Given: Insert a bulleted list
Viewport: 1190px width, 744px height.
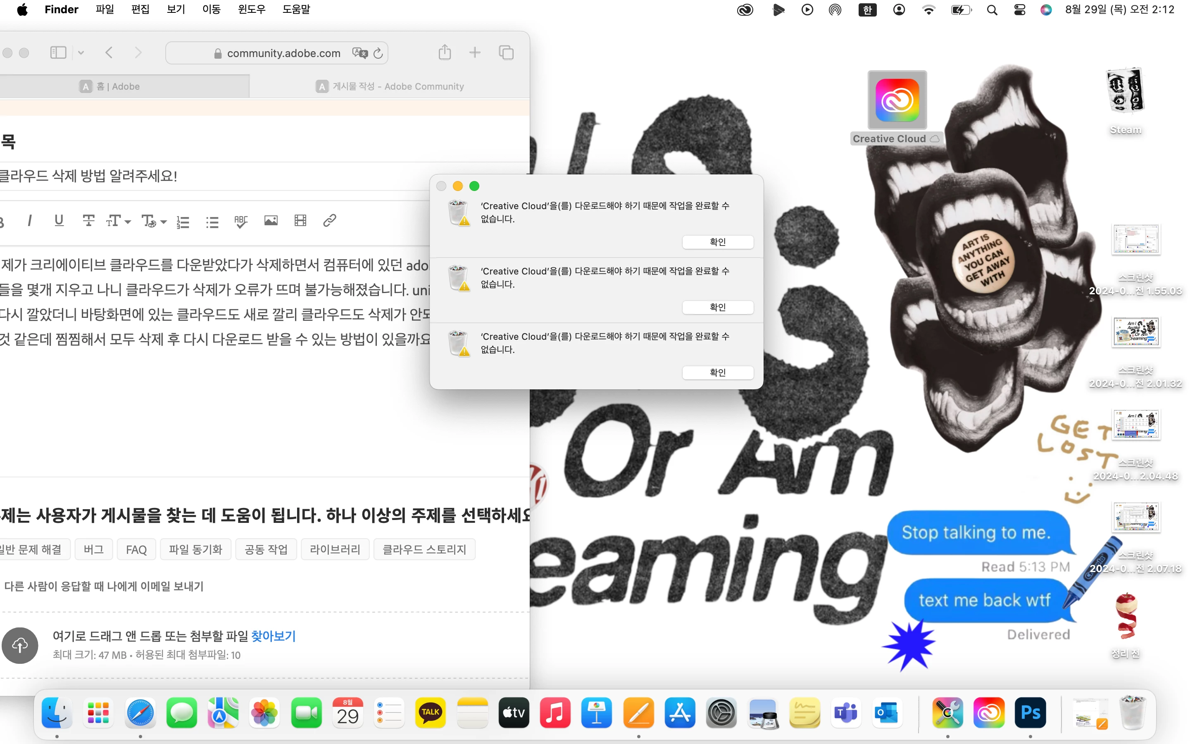Looking at the screenshot, I should (212, 222).
